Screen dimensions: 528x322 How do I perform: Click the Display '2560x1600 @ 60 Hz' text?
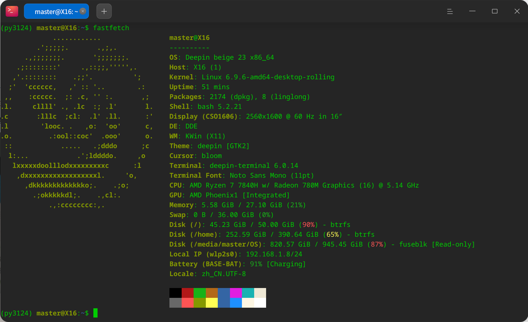click(x=280, y=116)
